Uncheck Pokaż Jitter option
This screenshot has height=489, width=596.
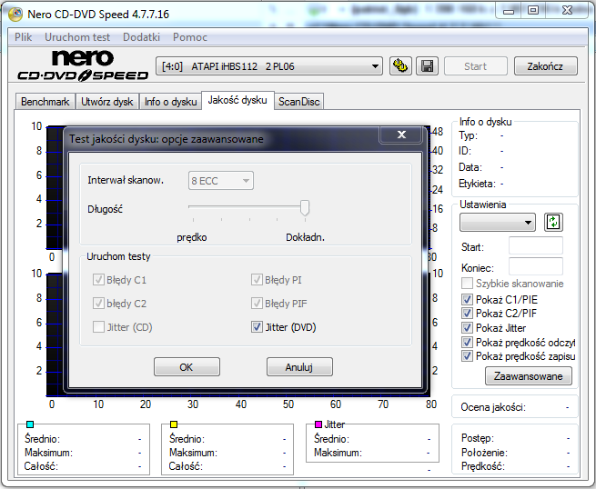pos(467,327)
